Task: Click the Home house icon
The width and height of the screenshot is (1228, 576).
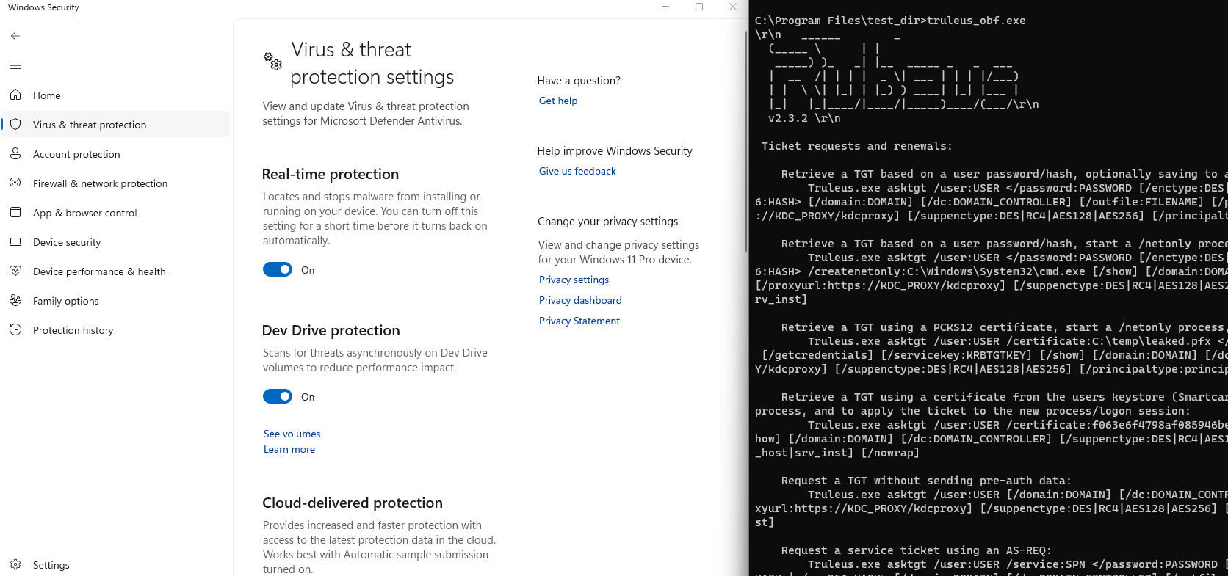Action: pos(15,95)
